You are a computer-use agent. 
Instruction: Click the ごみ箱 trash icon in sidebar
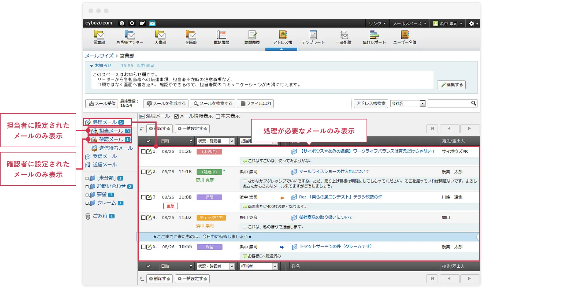pyautogui.click(x=88, y=216)
